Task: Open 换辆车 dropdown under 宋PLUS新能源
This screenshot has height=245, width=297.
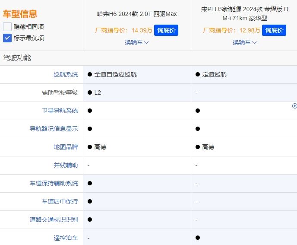Action: pos(244,42)
